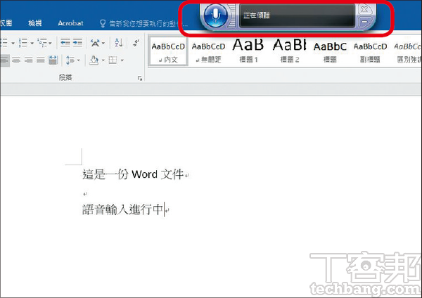This screenshot has width=422, height=298.
Task: Open the multilevel list dropdown arrow
Action: 50,43
